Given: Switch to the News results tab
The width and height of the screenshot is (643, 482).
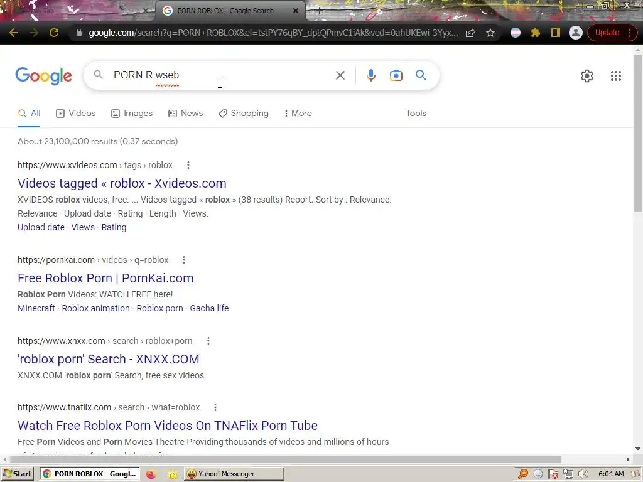Looking at the screenshot, I should click(x=185, y=114).
